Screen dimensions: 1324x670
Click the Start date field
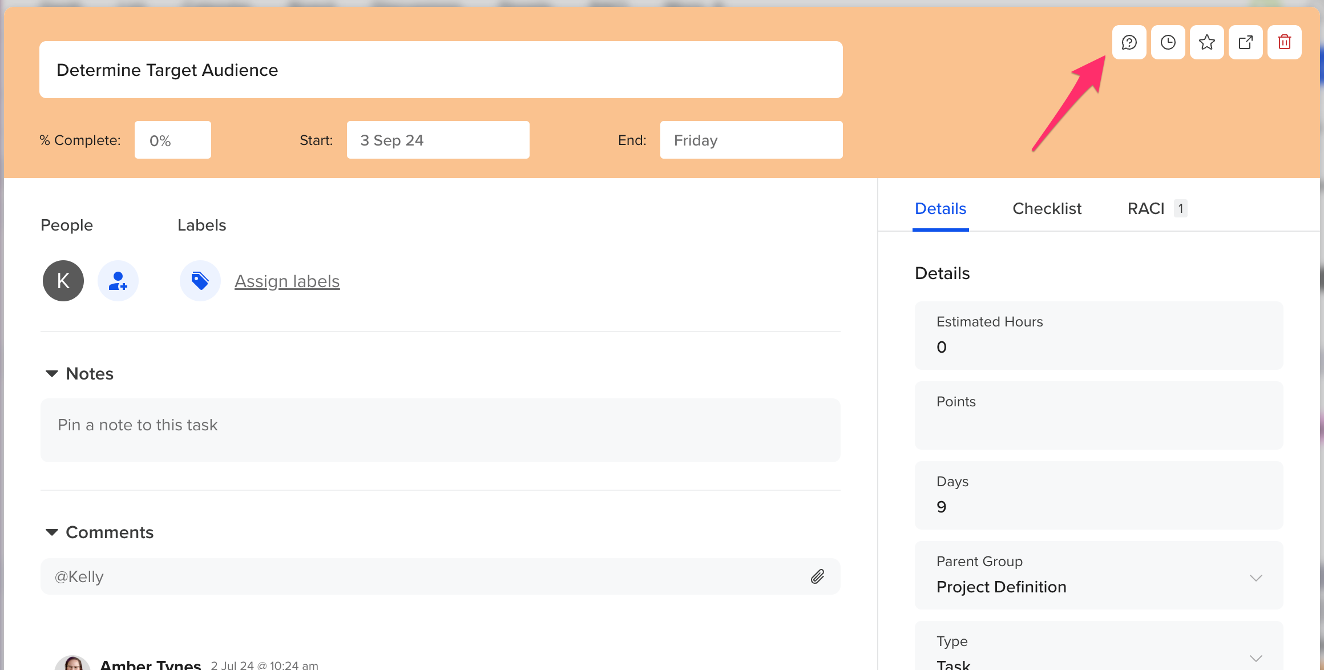click(438, 140)
